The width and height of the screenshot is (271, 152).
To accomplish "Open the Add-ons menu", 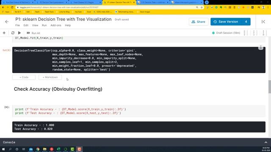I will [56, 25].
